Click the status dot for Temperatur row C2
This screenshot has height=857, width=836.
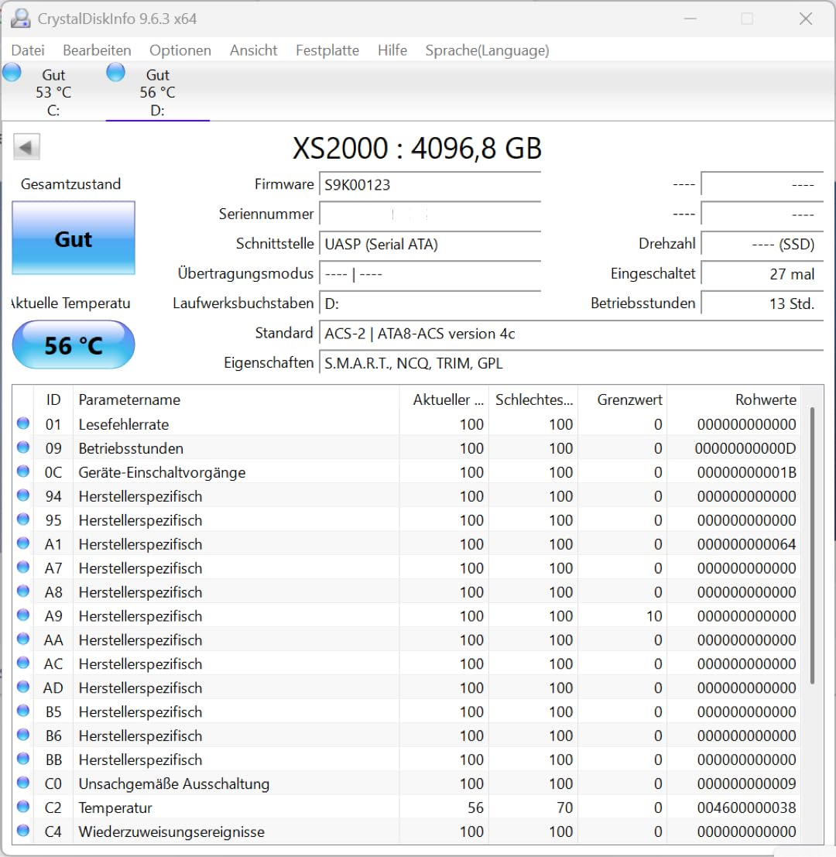click(23, 807)
